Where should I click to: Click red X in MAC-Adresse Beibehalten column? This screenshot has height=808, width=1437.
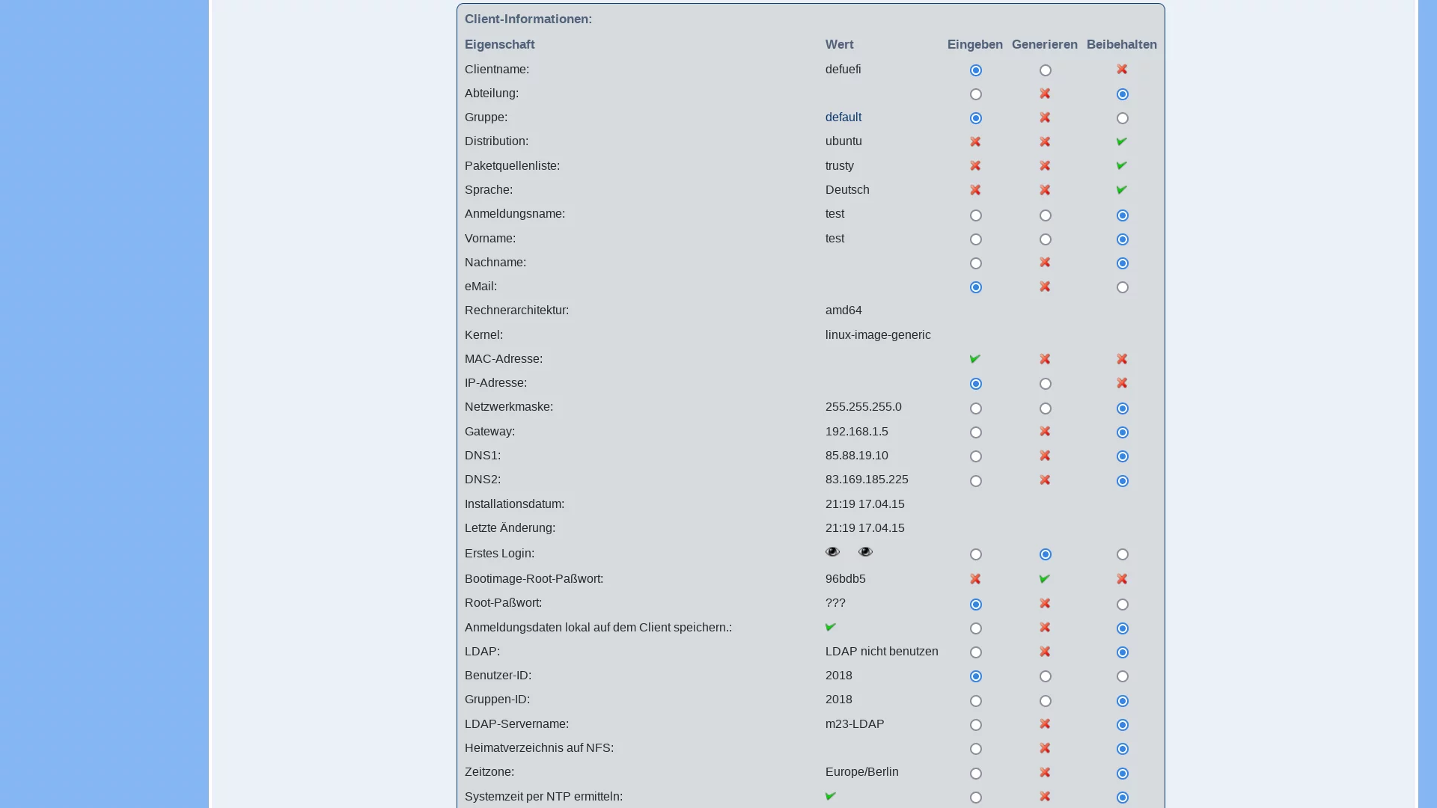click(x=1122, y=359)
